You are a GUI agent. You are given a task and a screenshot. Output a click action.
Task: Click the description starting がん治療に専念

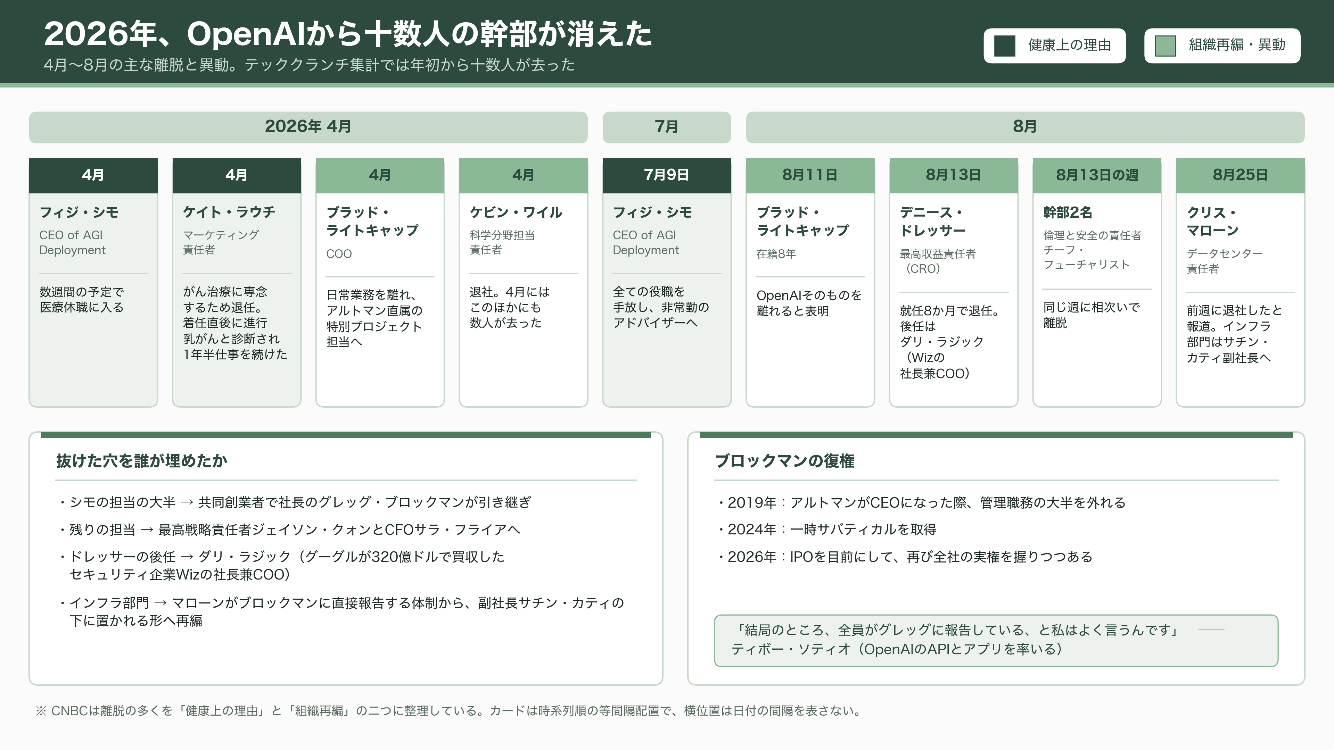(234, 323)
